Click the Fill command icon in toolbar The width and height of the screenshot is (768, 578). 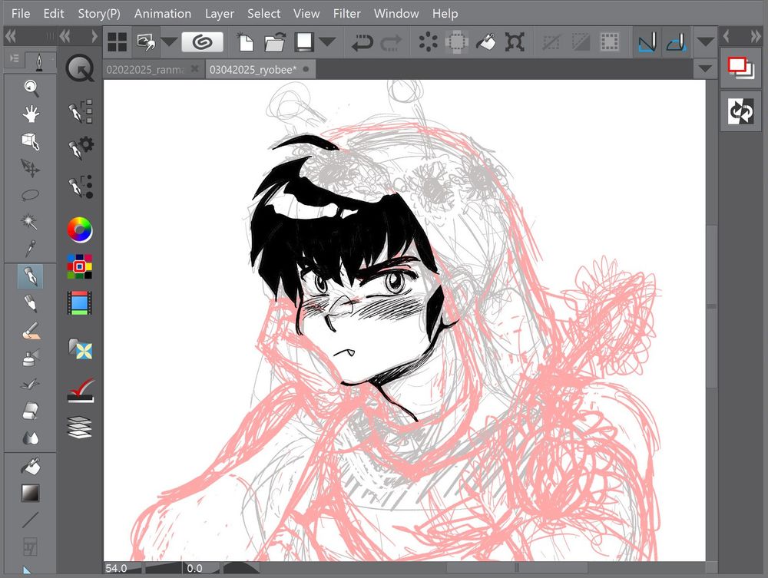pyautogui.click(x=485, y=42)
